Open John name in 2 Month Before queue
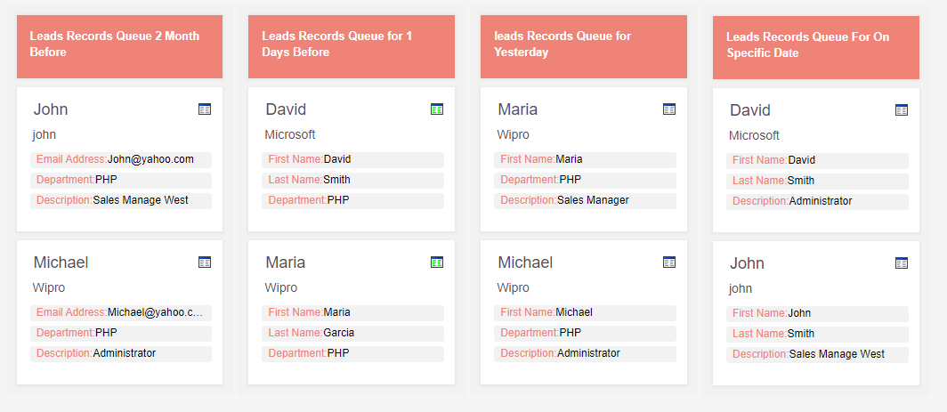The image size is (947, 412). point(51,109)
